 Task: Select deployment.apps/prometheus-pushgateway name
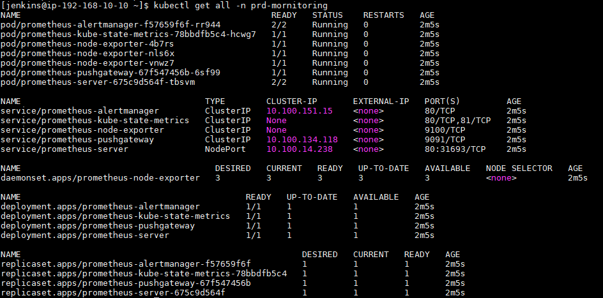coord(98,226)
